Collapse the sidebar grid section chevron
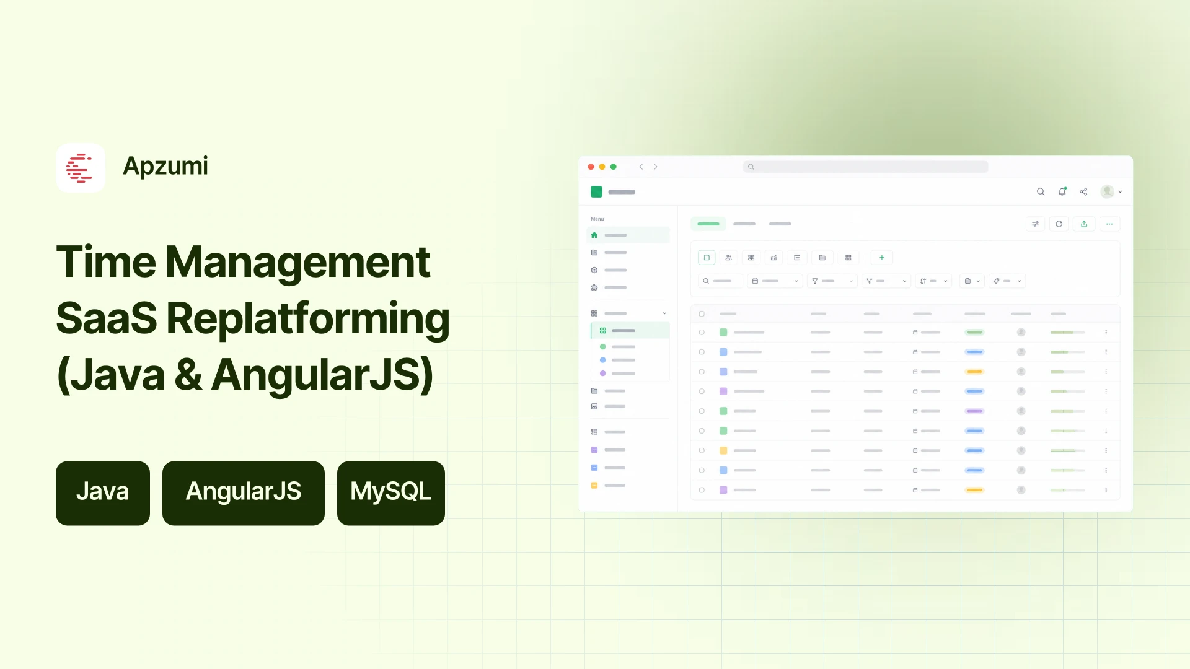1190x669 pixels. (664, 313)
